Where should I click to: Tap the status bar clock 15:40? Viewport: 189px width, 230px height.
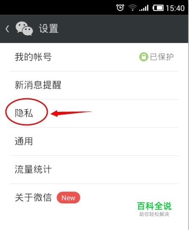tap(175, 8)
